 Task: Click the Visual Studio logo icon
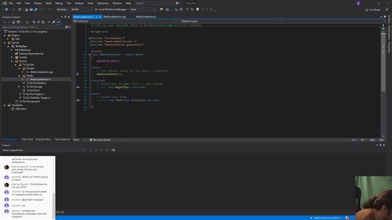coord(4,3)
